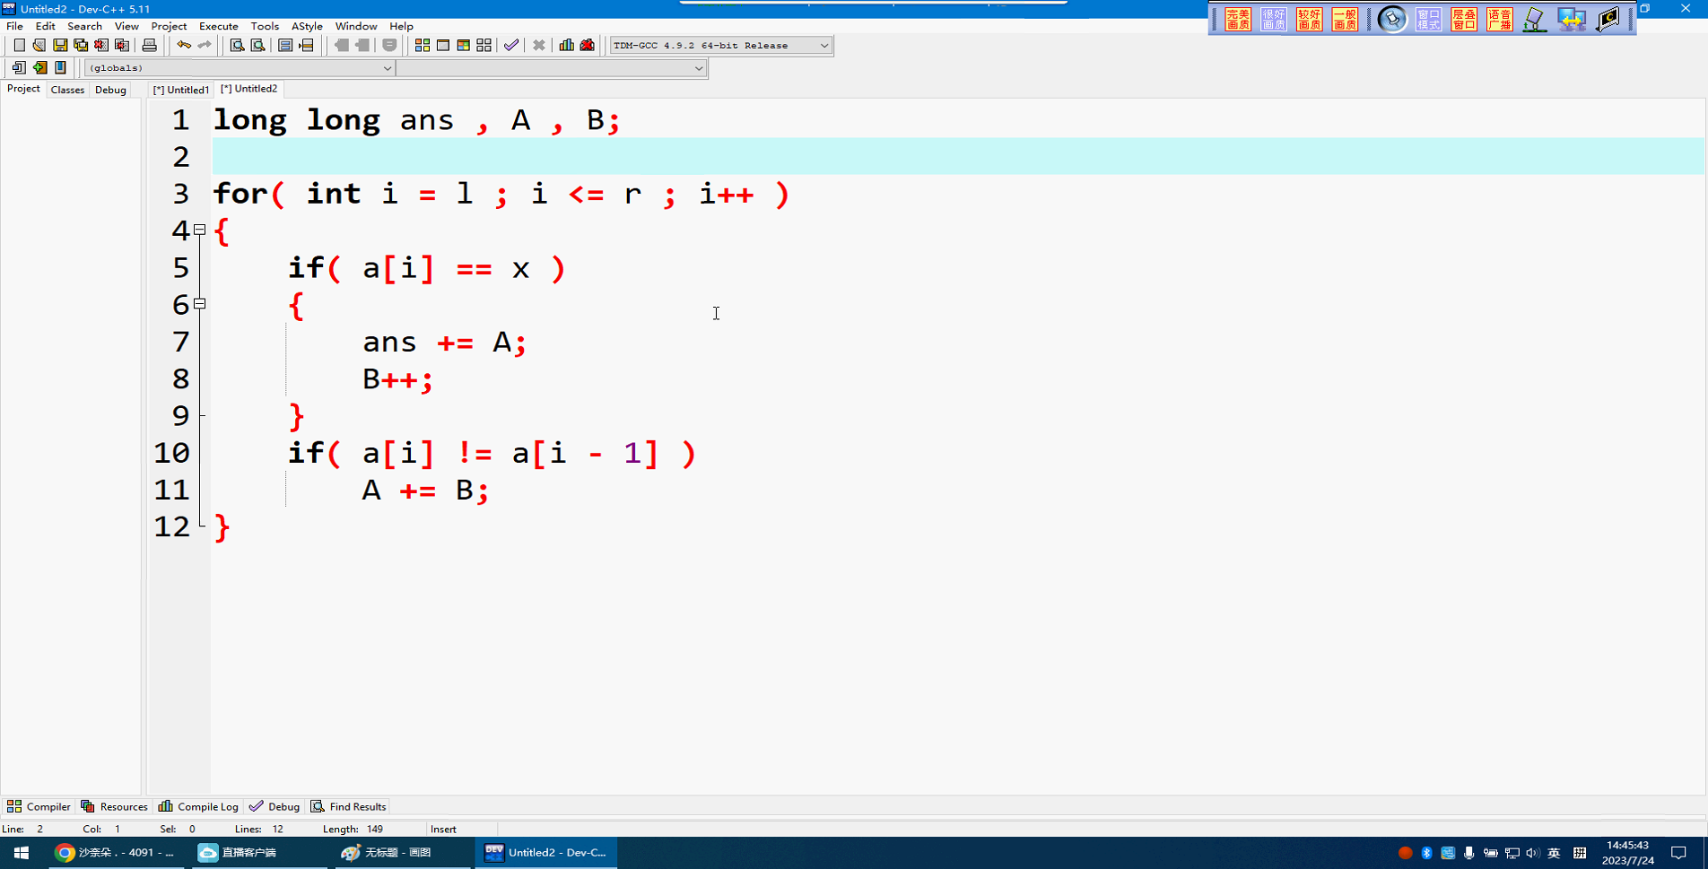Click the round pin icon on the overlay bar
Screen dimensions: 1708x869
1392,19
